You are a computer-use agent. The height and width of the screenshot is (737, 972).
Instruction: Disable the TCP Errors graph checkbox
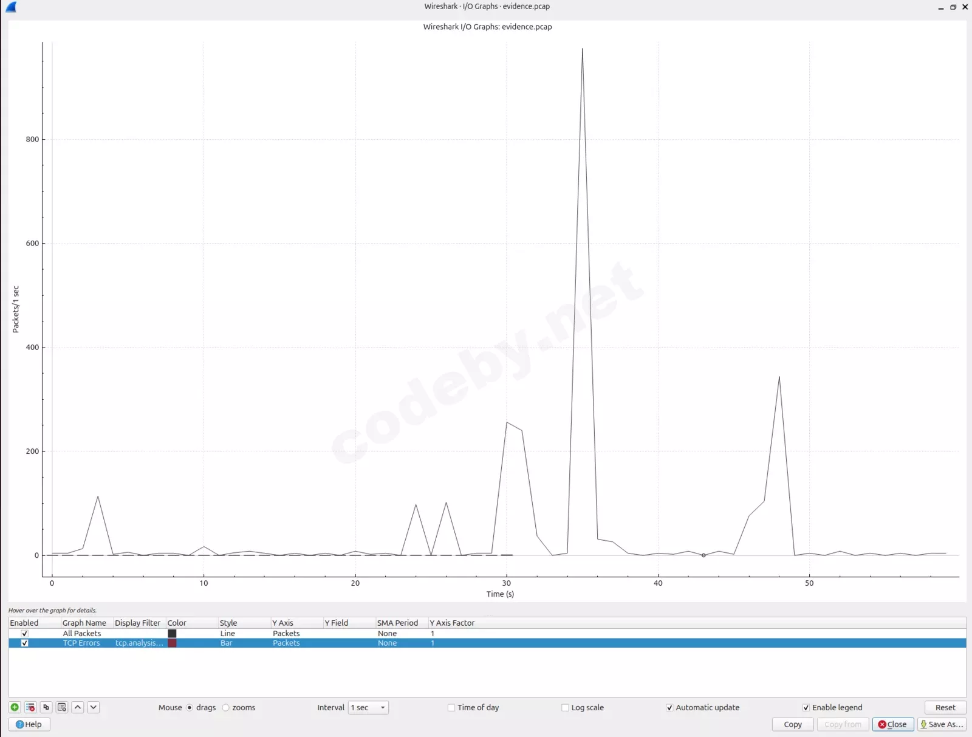point(25,643)
